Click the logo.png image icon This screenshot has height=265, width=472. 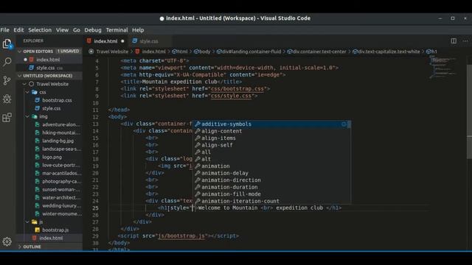click(38, 157)
